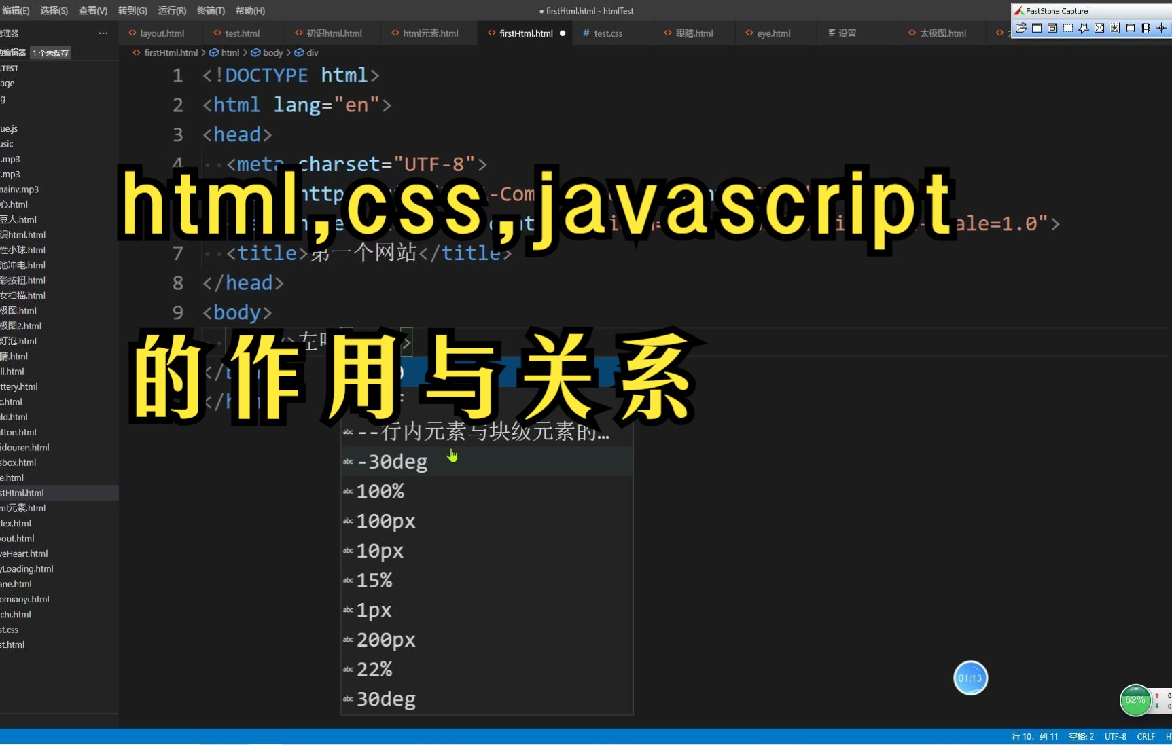Click FastStone Capture Freehand Region star icon

click(1084, 28)
